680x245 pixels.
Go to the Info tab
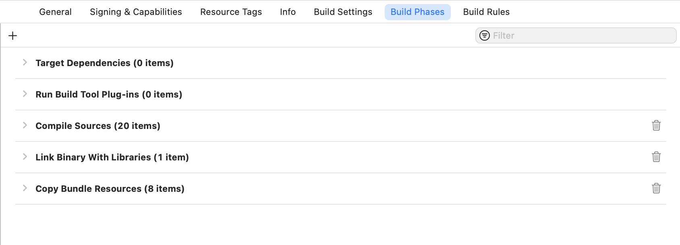coord(288,12)
